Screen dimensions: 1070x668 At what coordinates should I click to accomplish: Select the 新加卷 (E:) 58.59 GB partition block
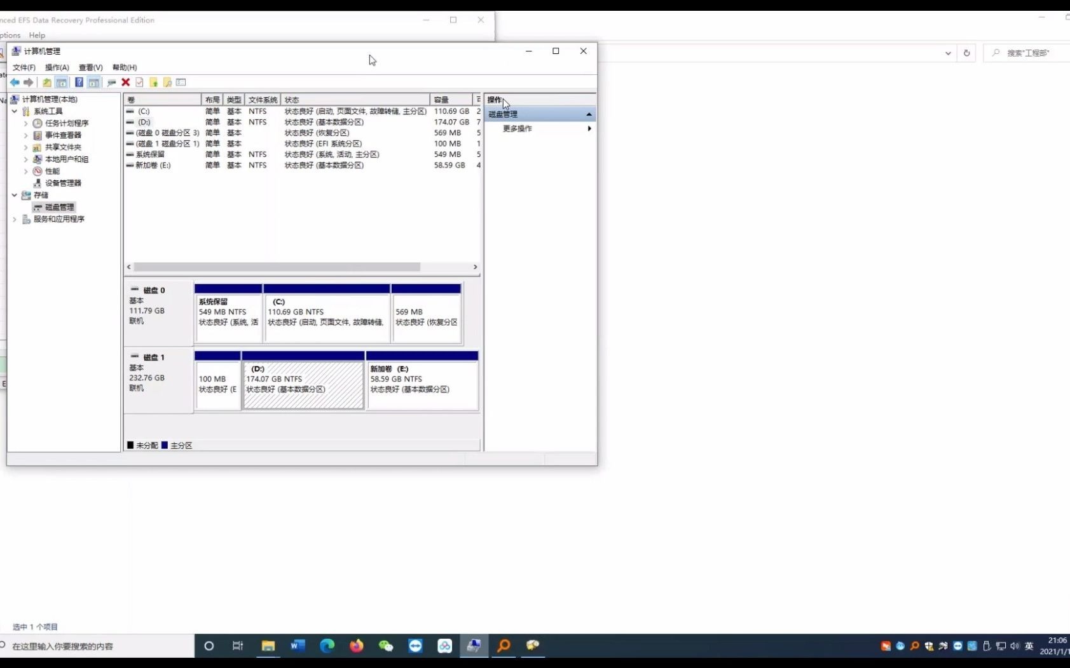(422, 381)
